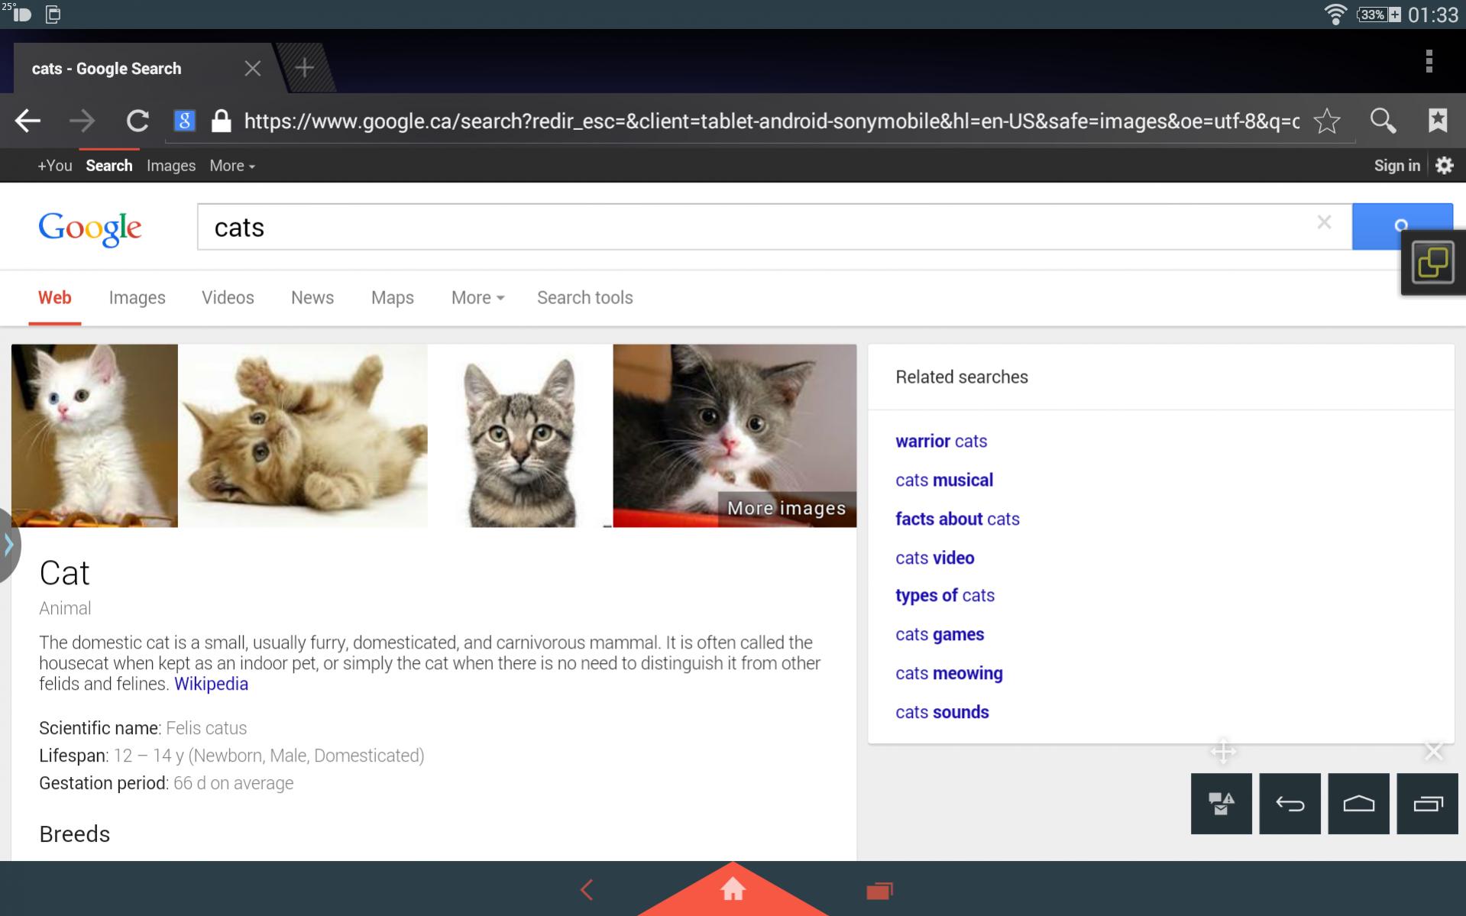Open related search cats meowing
The width and height of the screenshot is (1466, 916).
949,674
